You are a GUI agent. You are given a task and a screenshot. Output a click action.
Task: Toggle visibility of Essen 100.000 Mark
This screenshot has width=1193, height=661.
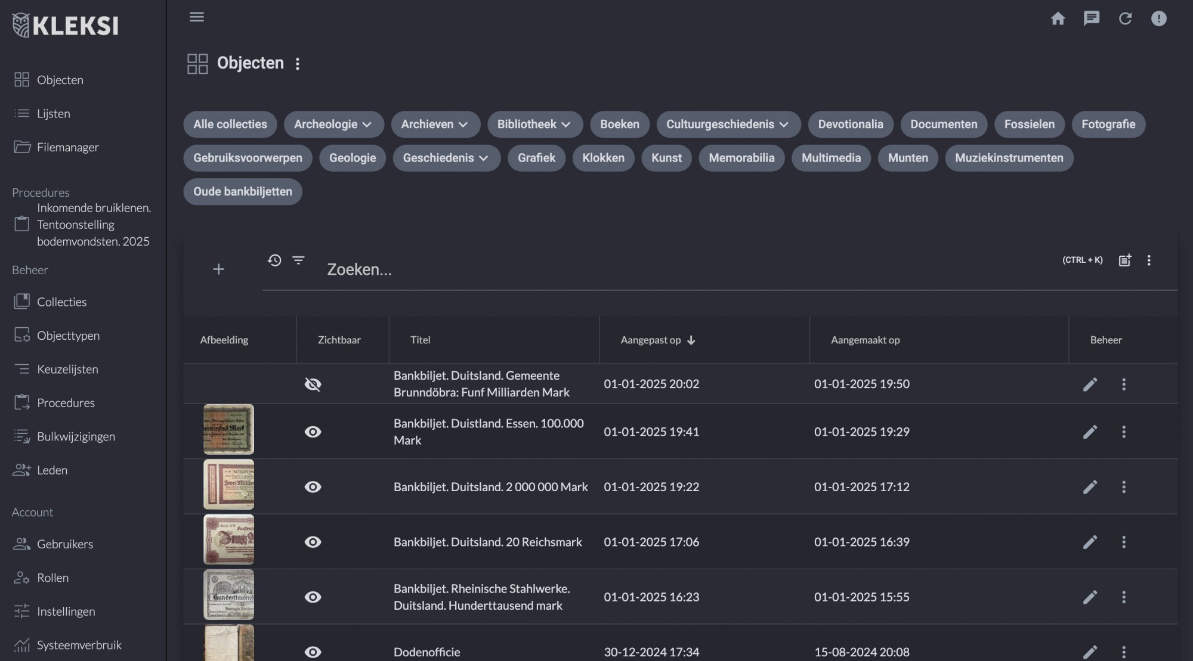click(x=313, y=432)
